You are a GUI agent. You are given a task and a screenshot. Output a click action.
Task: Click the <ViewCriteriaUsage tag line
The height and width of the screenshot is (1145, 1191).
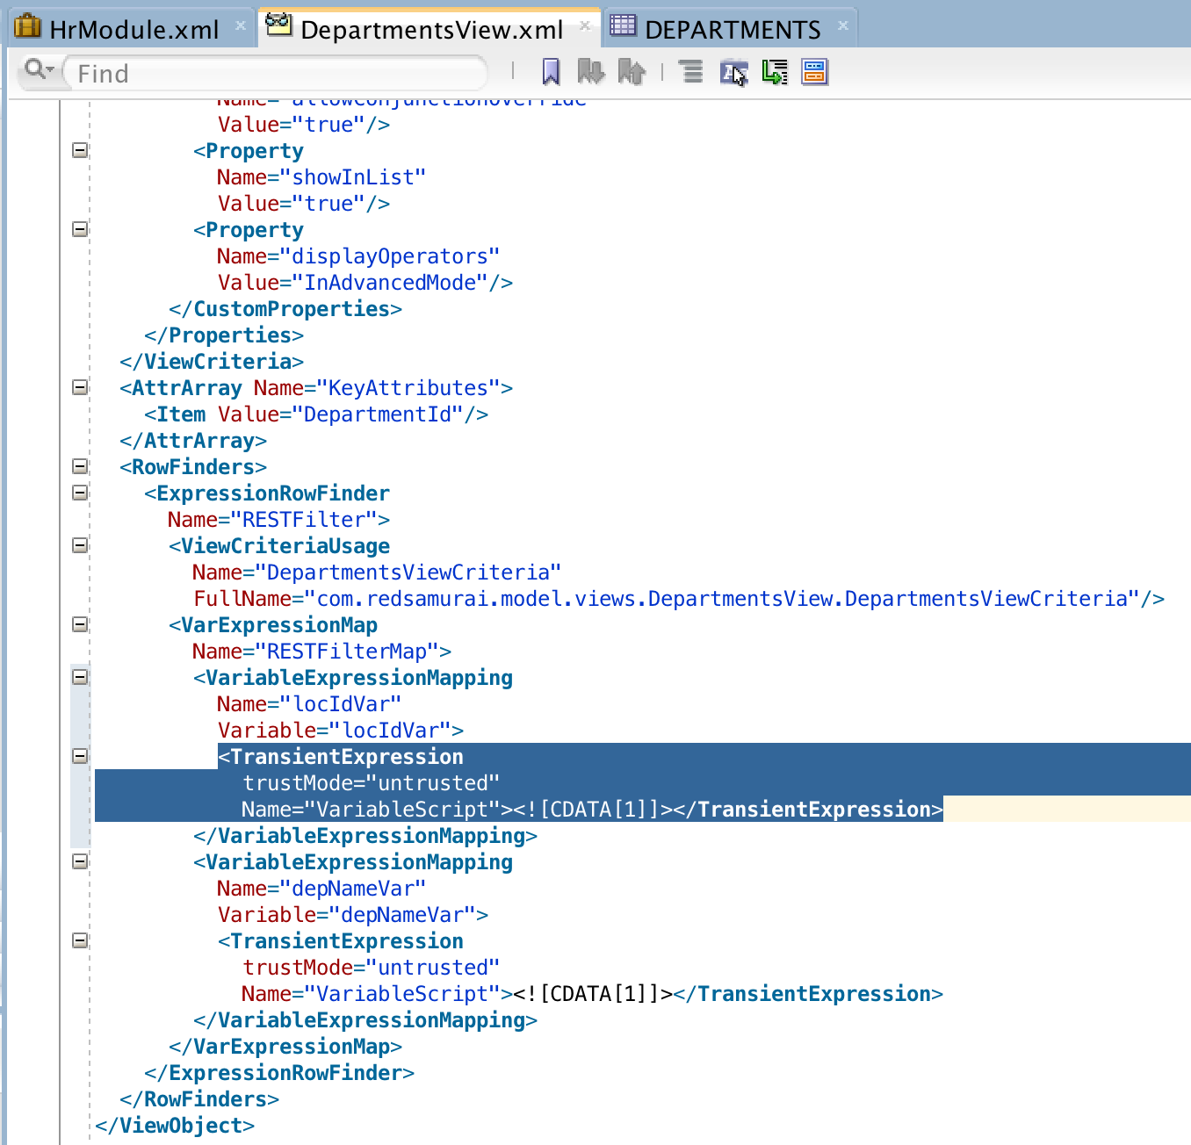(279, 546)
